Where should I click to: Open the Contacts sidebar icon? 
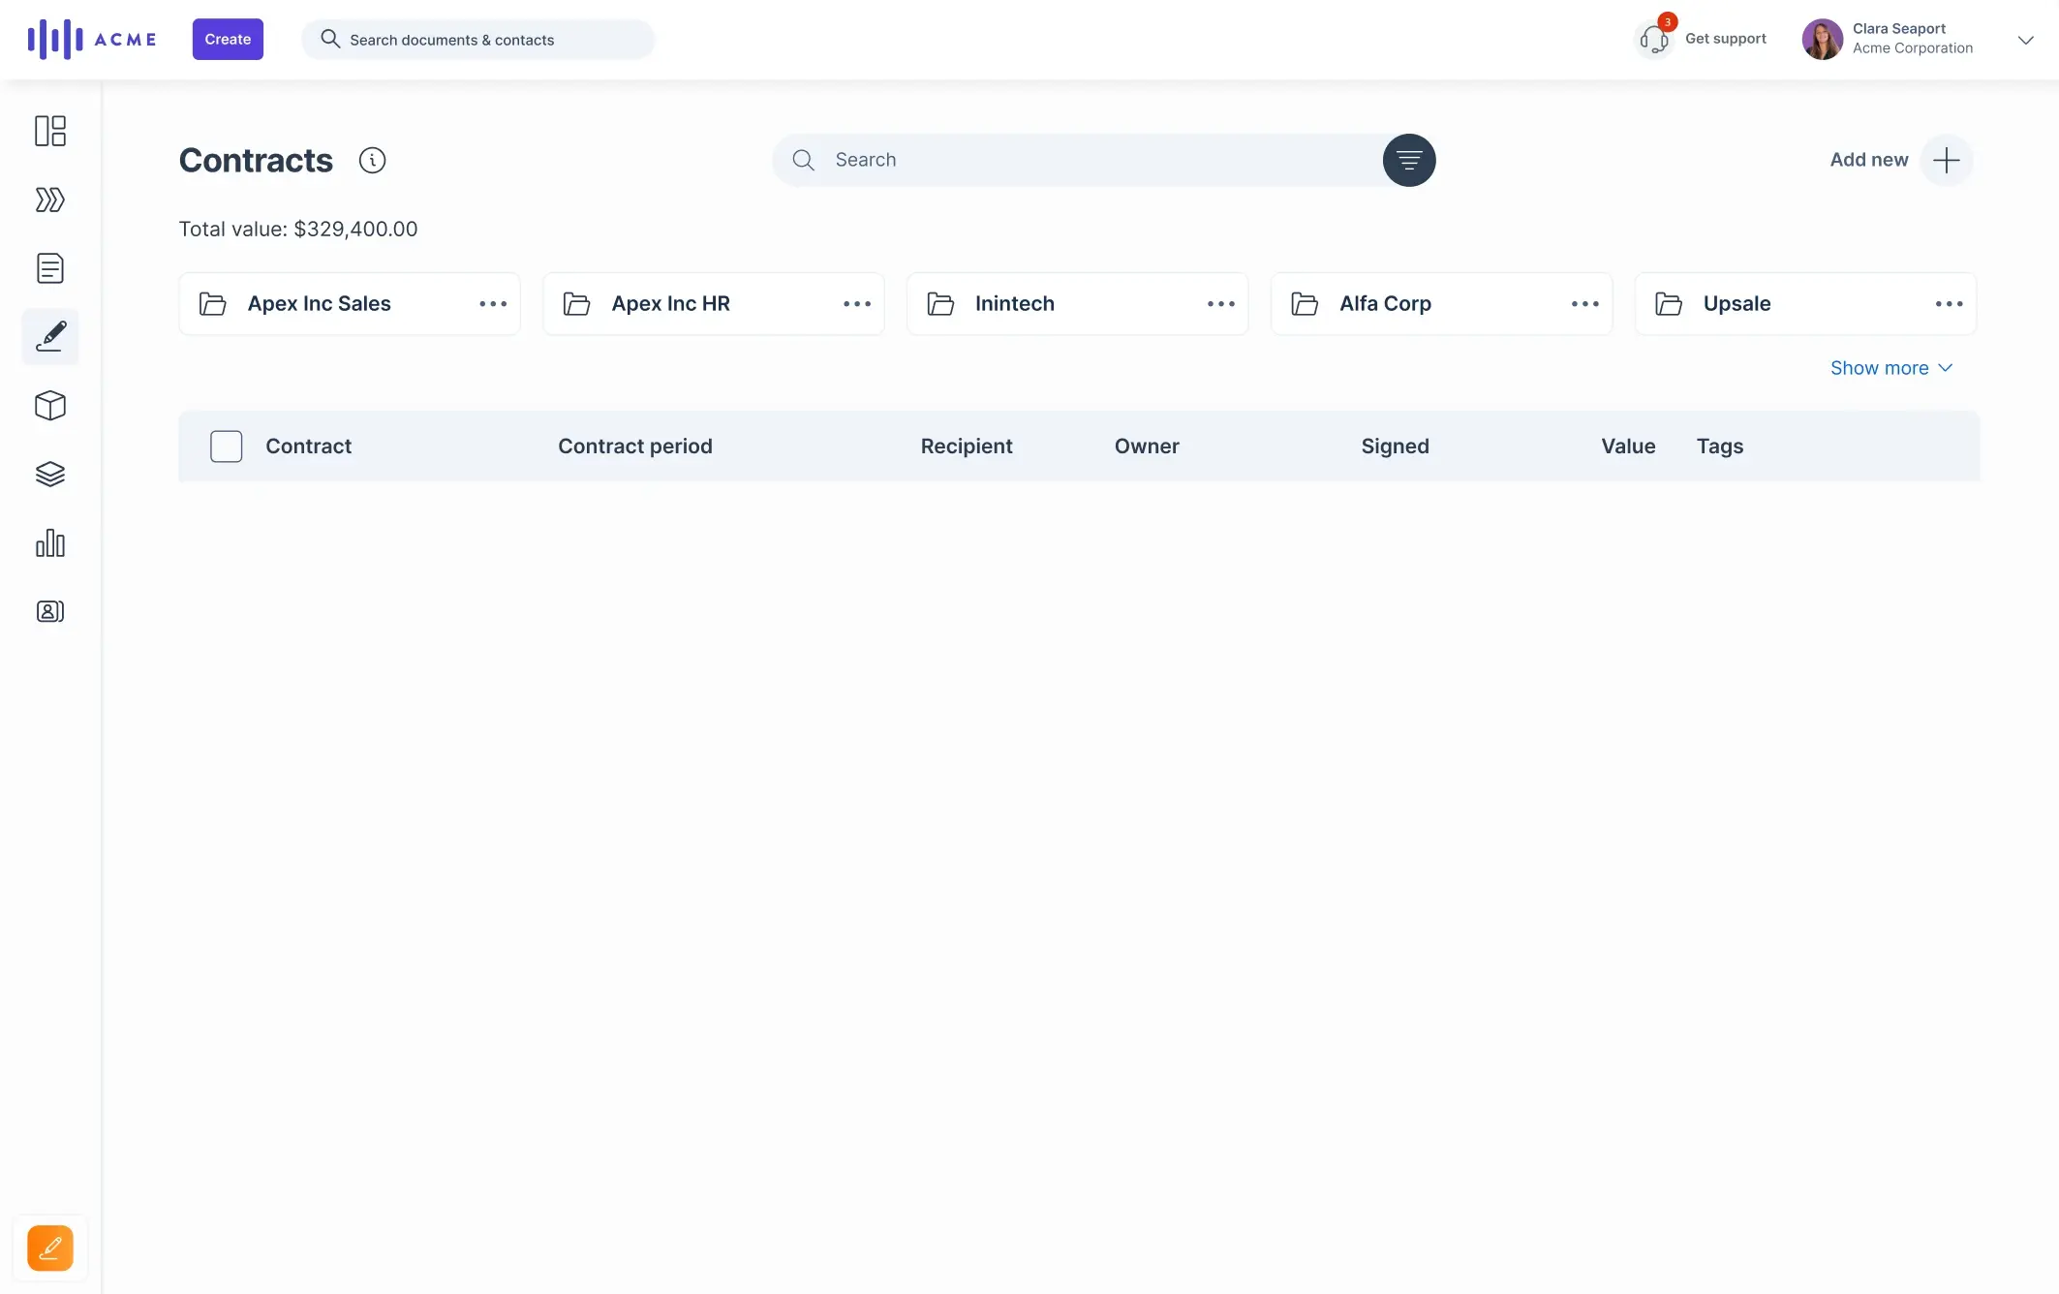[x=50, y=611]
